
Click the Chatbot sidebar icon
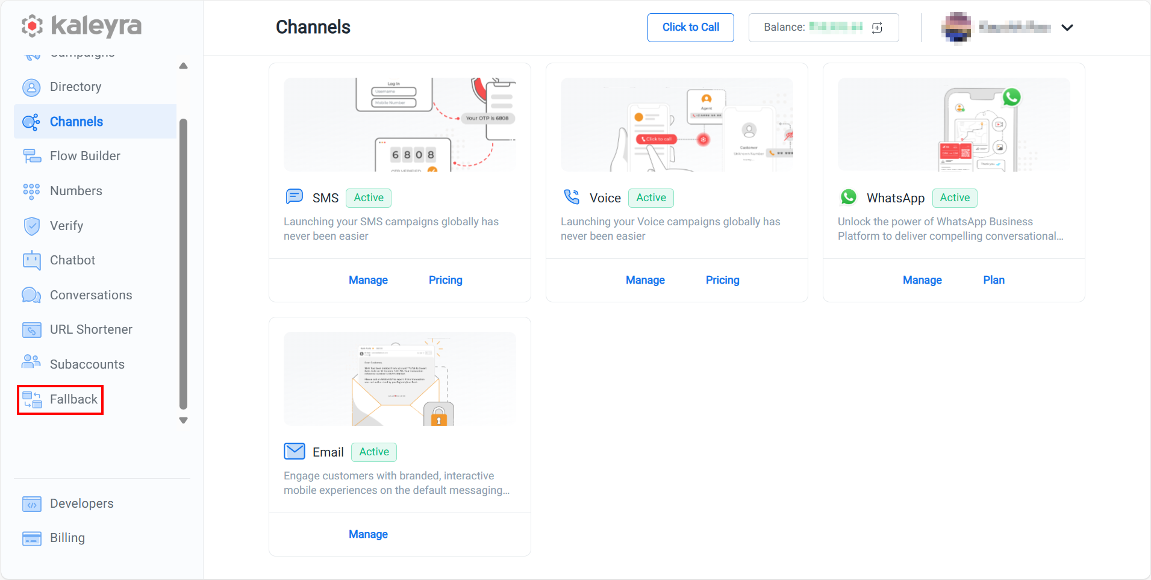31,260
